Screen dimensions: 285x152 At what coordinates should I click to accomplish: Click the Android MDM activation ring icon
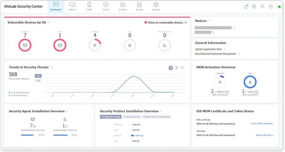220,82
